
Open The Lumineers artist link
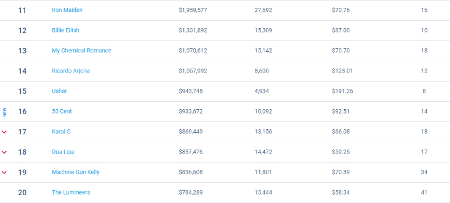[x=71, y=192]
